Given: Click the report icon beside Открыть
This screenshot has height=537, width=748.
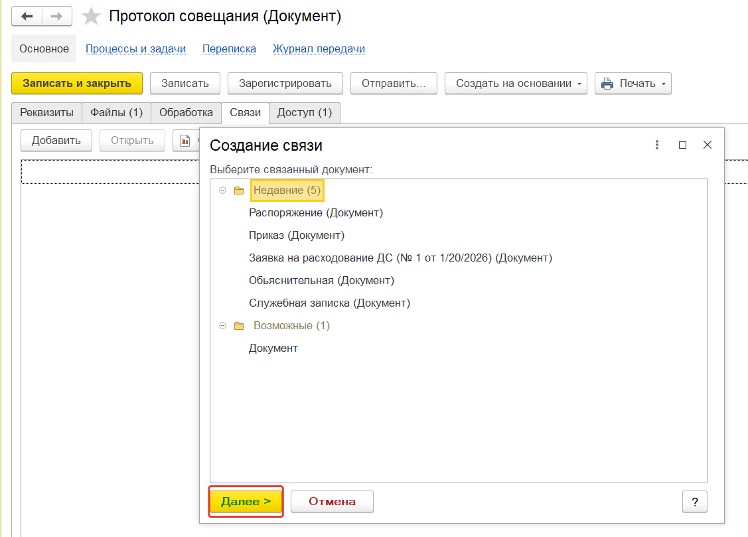Looking at the screenshot, I should point(185,140).
